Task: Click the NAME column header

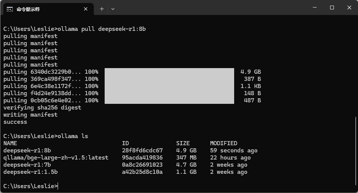Action: pyautogui.click(x=10, y=143)
